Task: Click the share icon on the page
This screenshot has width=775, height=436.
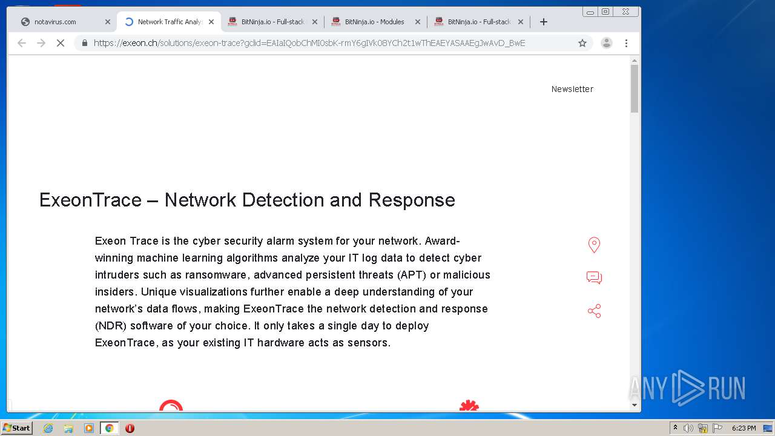Action: 594,311
